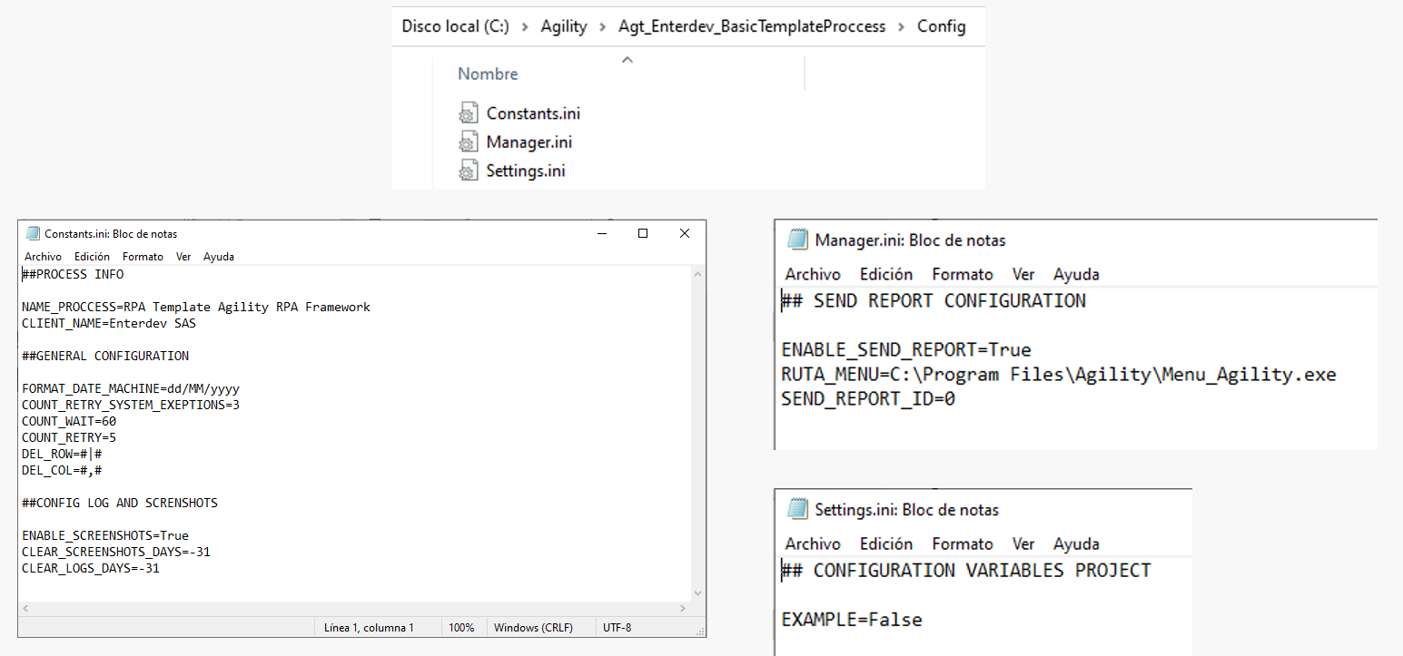The height and width of the screenshot is (656, 1403).
Task: Open the Formato menu in the Settings.ini window
Action: click(x=963, y=543)
